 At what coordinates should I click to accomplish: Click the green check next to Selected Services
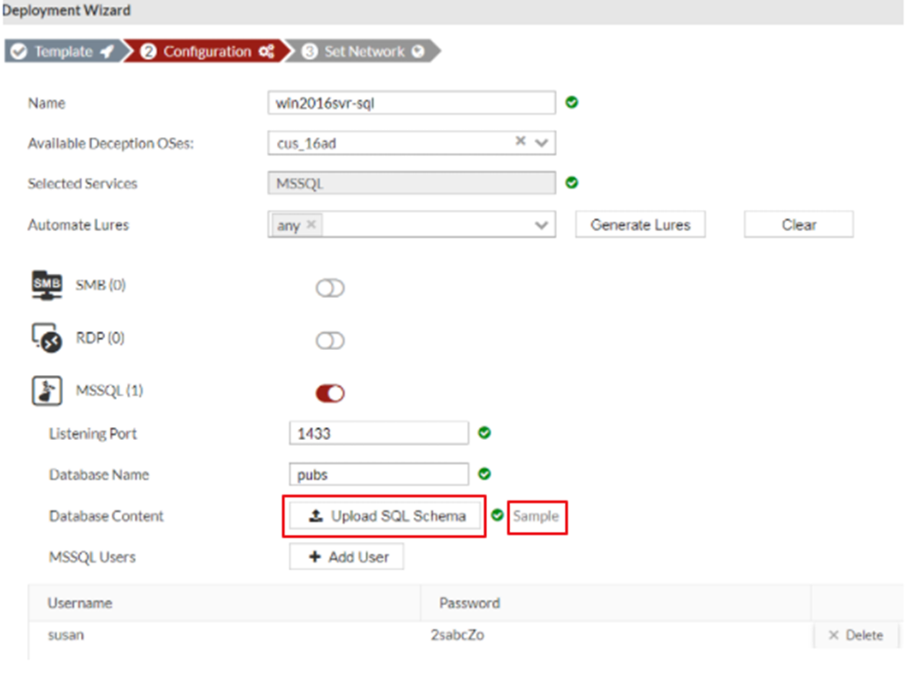pyautogui.click(x=572, y=183)
